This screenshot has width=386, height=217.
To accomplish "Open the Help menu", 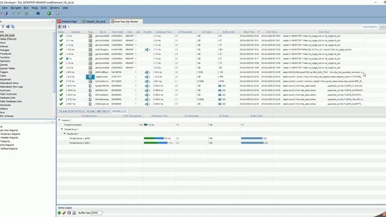I will point(65,8).
